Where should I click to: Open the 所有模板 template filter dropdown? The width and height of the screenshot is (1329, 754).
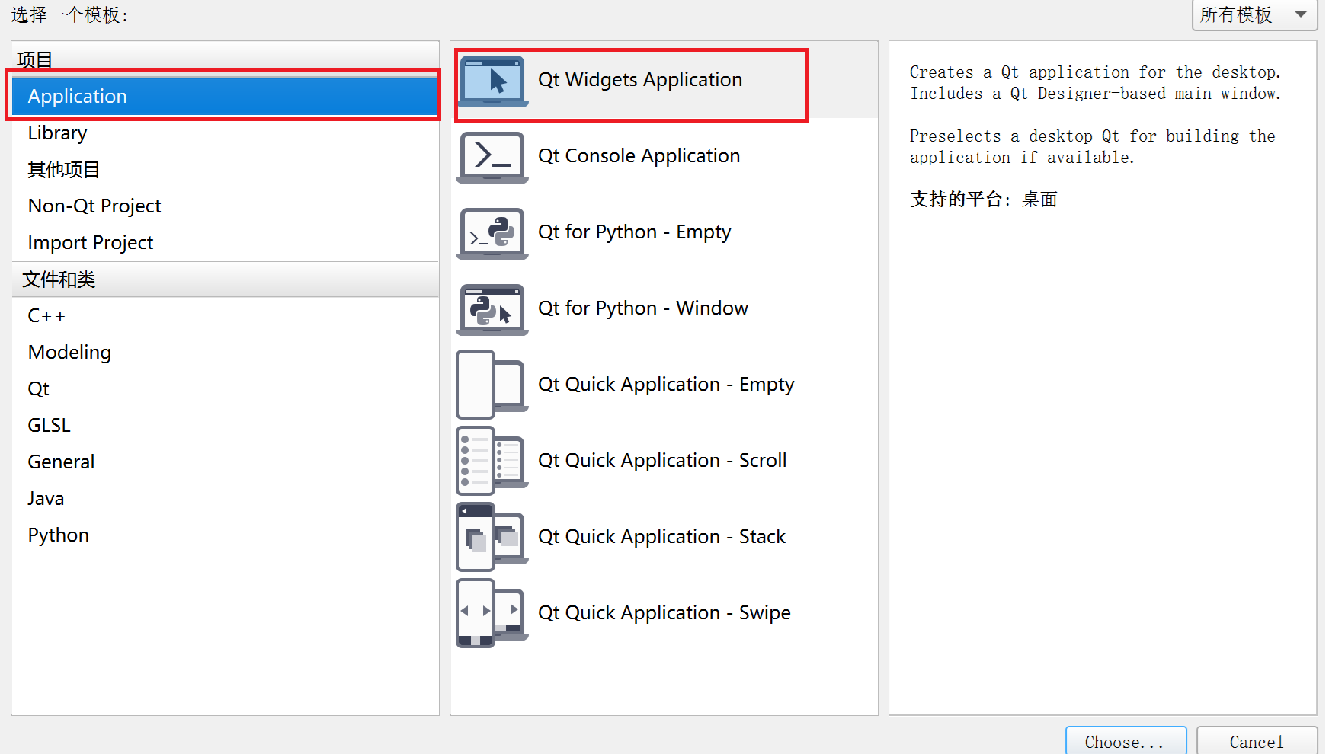point(1254,15)
